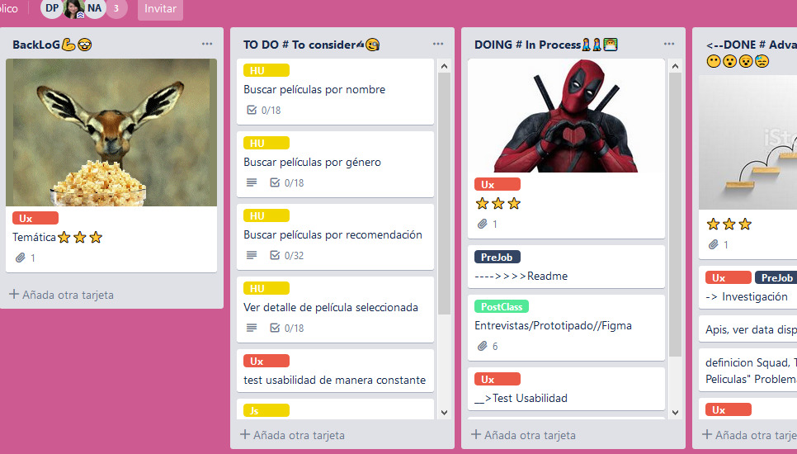Screen dimensions: 797x454
Task: Add another card to DOING list
Action: tap(524, 435)
